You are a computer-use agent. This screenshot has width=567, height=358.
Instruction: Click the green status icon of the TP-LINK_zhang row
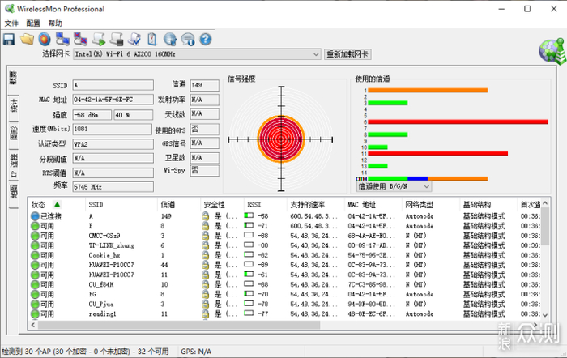pyautogui.click(x=35, y=245)
